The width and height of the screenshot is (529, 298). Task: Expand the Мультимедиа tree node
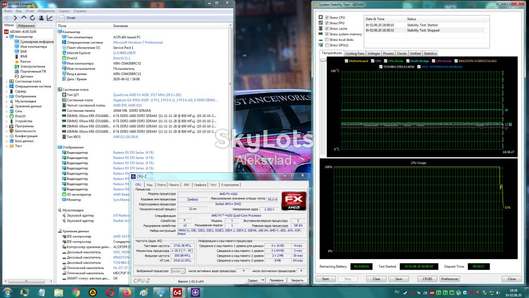[x=7, y=101]
